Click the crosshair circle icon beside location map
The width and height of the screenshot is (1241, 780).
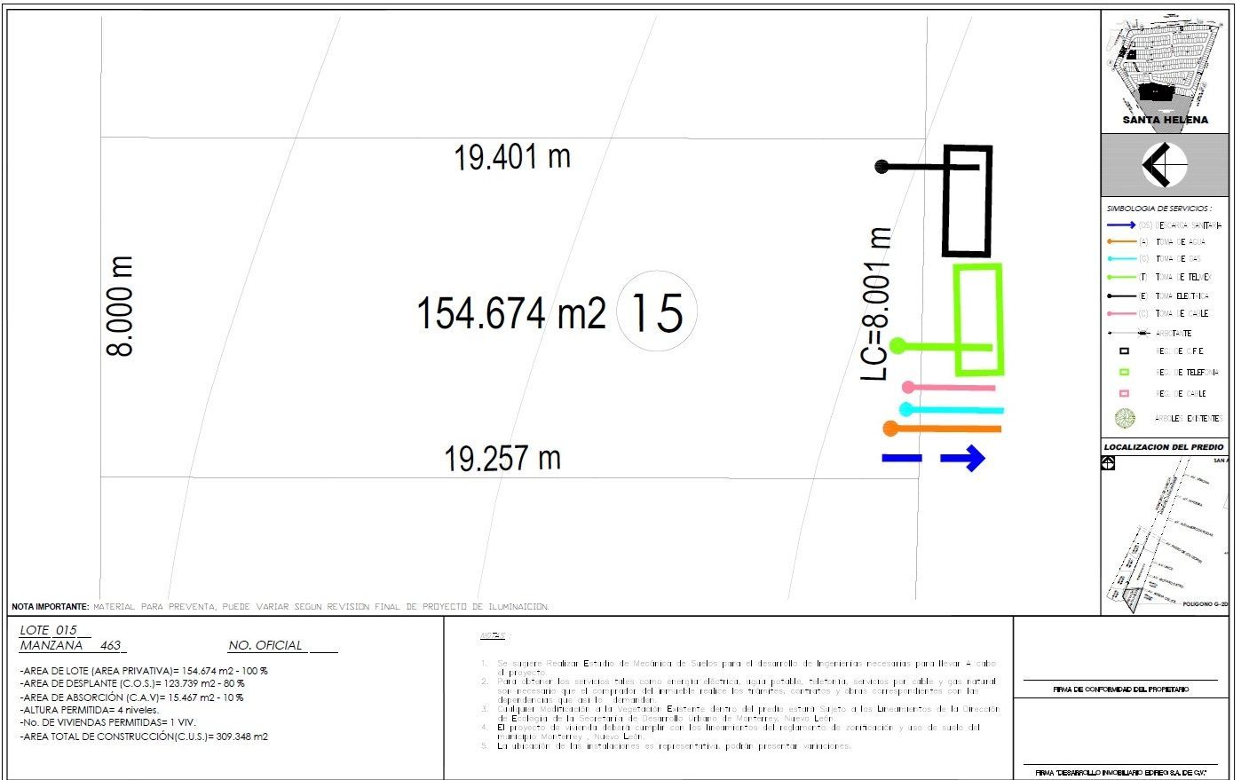pos(1108,462)
